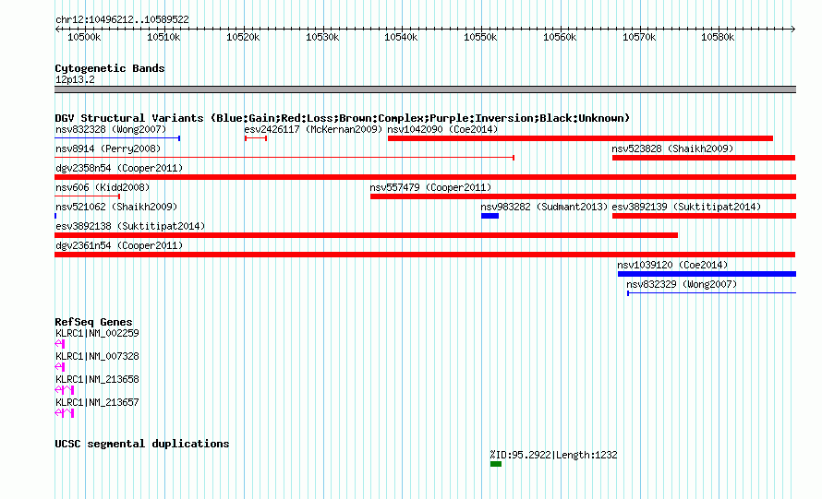
Task: Click the DGV Structural Variants track title
Action: point(343,118)
